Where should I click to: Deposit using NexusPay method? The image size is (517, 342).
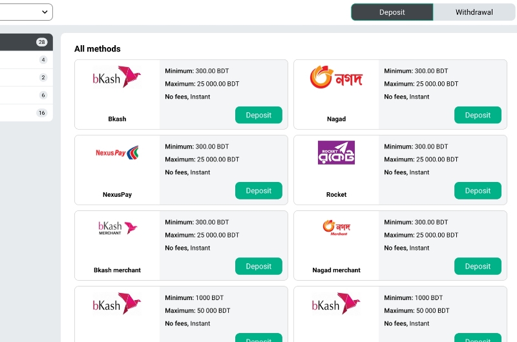click(x=258, y=190)
